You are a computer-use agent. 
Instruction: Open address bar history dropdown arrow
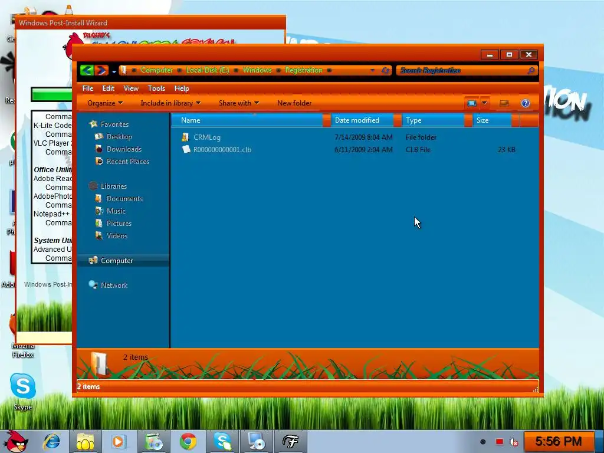tap(372, 71)
